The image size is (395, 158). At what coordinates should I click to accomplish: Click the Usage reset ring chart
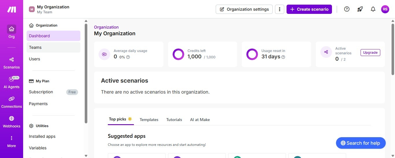coord(252,54)
